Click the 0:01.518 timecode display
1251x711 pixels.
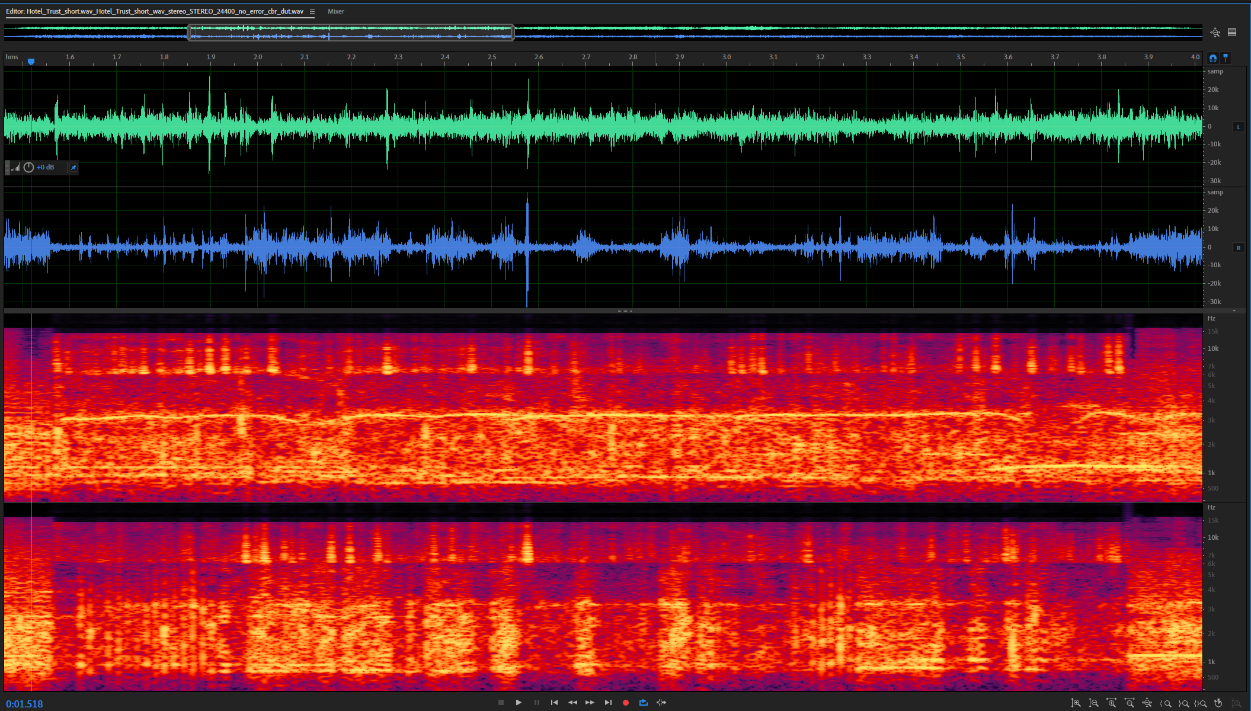(25, 704)
